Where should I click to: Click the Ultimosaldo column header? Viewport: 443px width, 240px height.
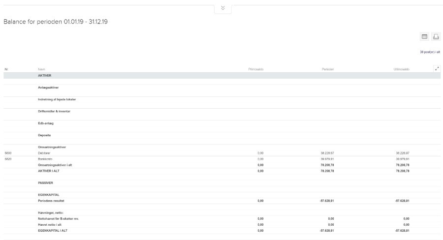(402, 69)
